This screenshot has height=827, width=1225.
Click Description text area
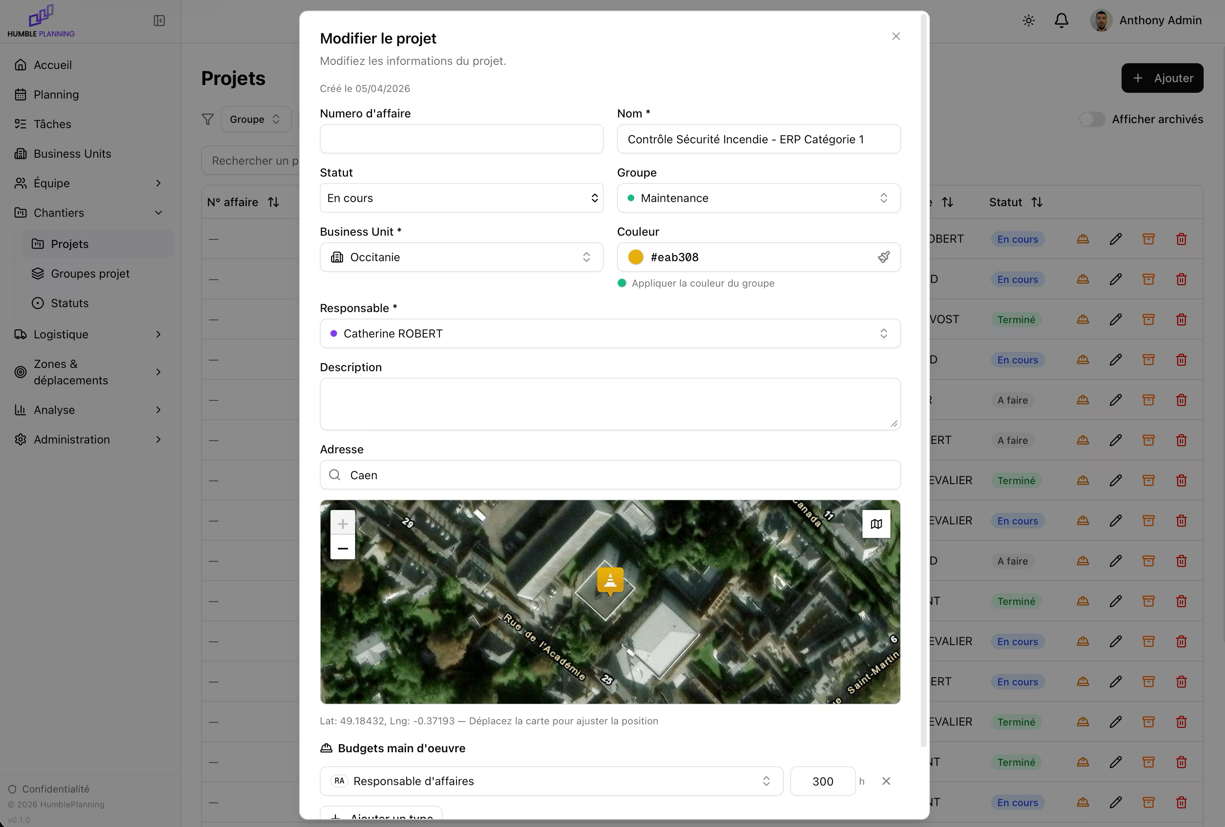coord(610,404)
